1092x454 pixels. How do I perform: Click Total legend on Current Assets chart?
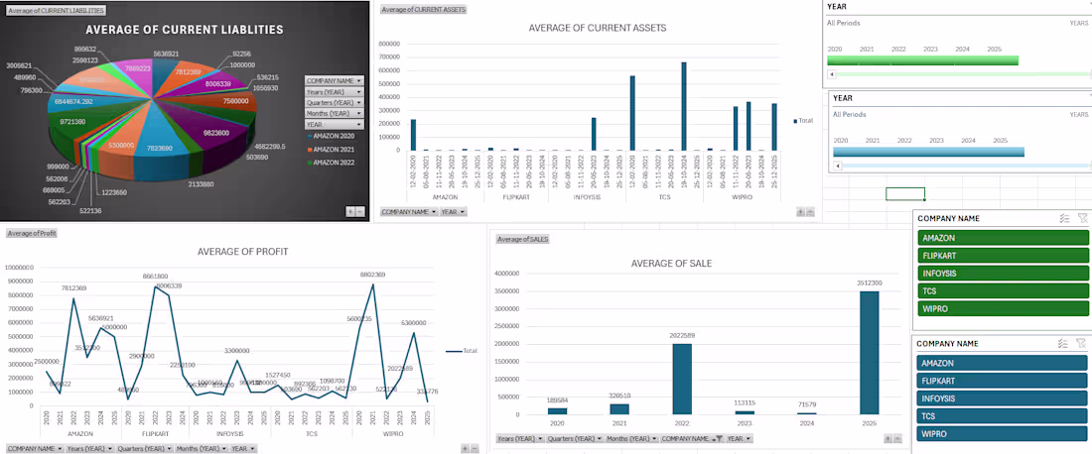[x=804, y=120]
